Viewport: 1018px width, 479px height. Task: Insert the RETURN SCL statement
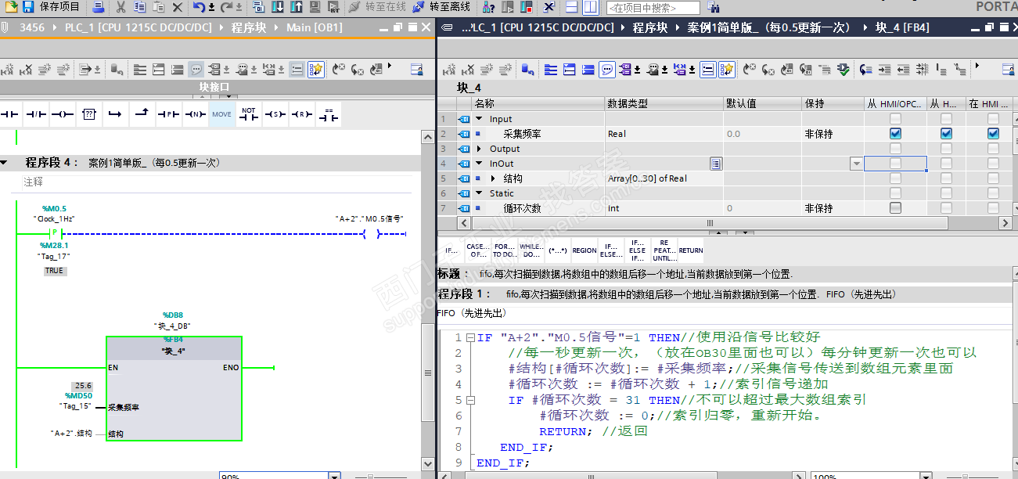coord(691,250)
